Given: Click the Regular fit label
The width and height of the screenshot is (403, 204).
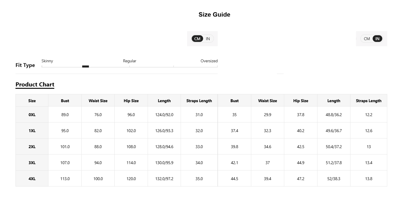Looking at the screenshot, I should (130, 61).
